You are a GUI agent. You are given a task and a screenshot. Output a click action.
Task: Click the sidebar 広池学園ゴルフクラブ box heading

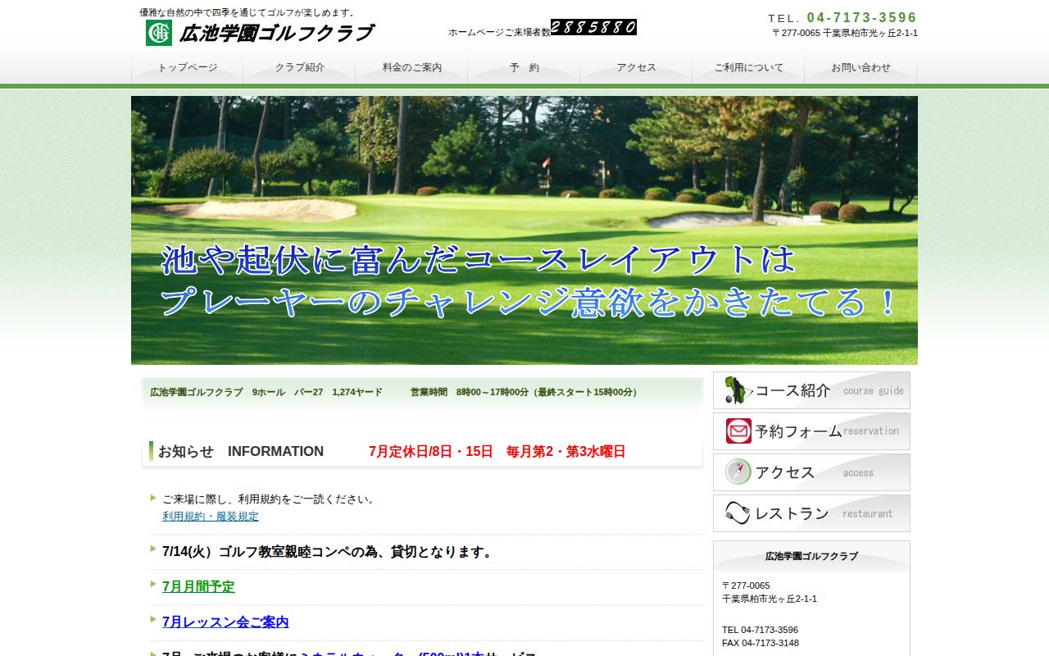pyautogui.click(x=811, y=556)
